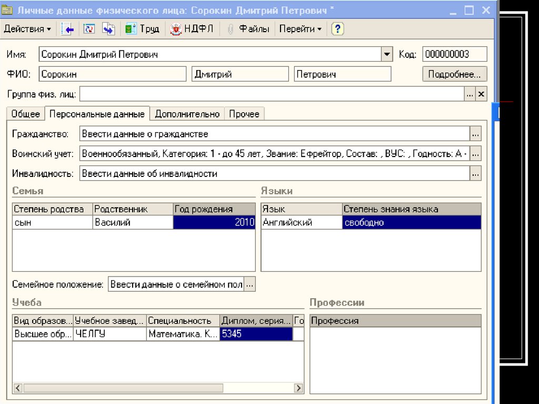Open the Действия menu

tap(27, 29)
